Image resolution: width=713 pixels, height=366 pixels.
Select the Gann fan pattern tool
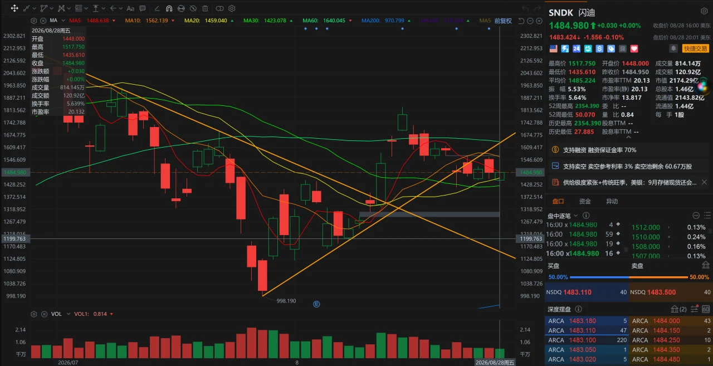(61, 8)
